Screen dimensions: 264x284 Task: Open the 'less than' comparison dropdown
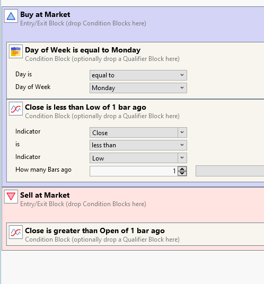pos(138,145)
